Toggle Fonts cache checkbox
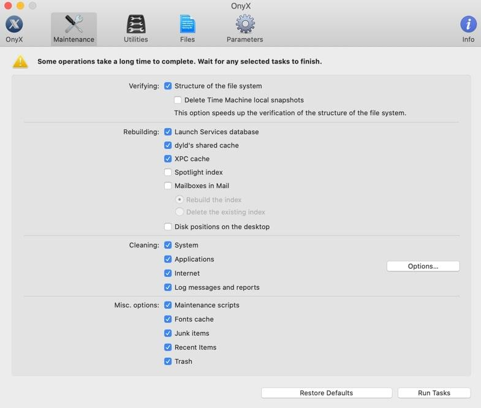Viewport: 481px width, 408px height. click(x=168, y=319)
